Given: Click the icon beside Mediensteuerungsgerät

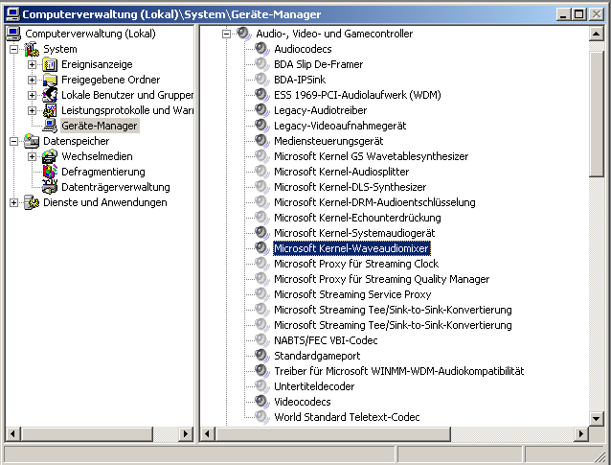Looking at the screenshot, I should point(261,141).
